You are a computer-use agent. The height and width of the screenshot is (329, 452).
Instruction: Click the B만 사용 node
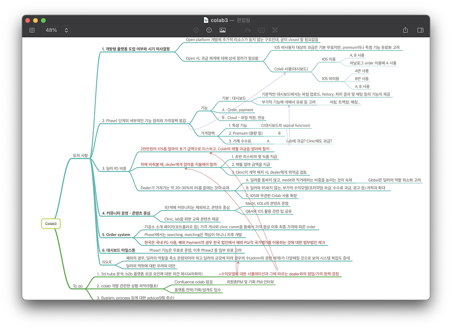click(x=362, y=78)
